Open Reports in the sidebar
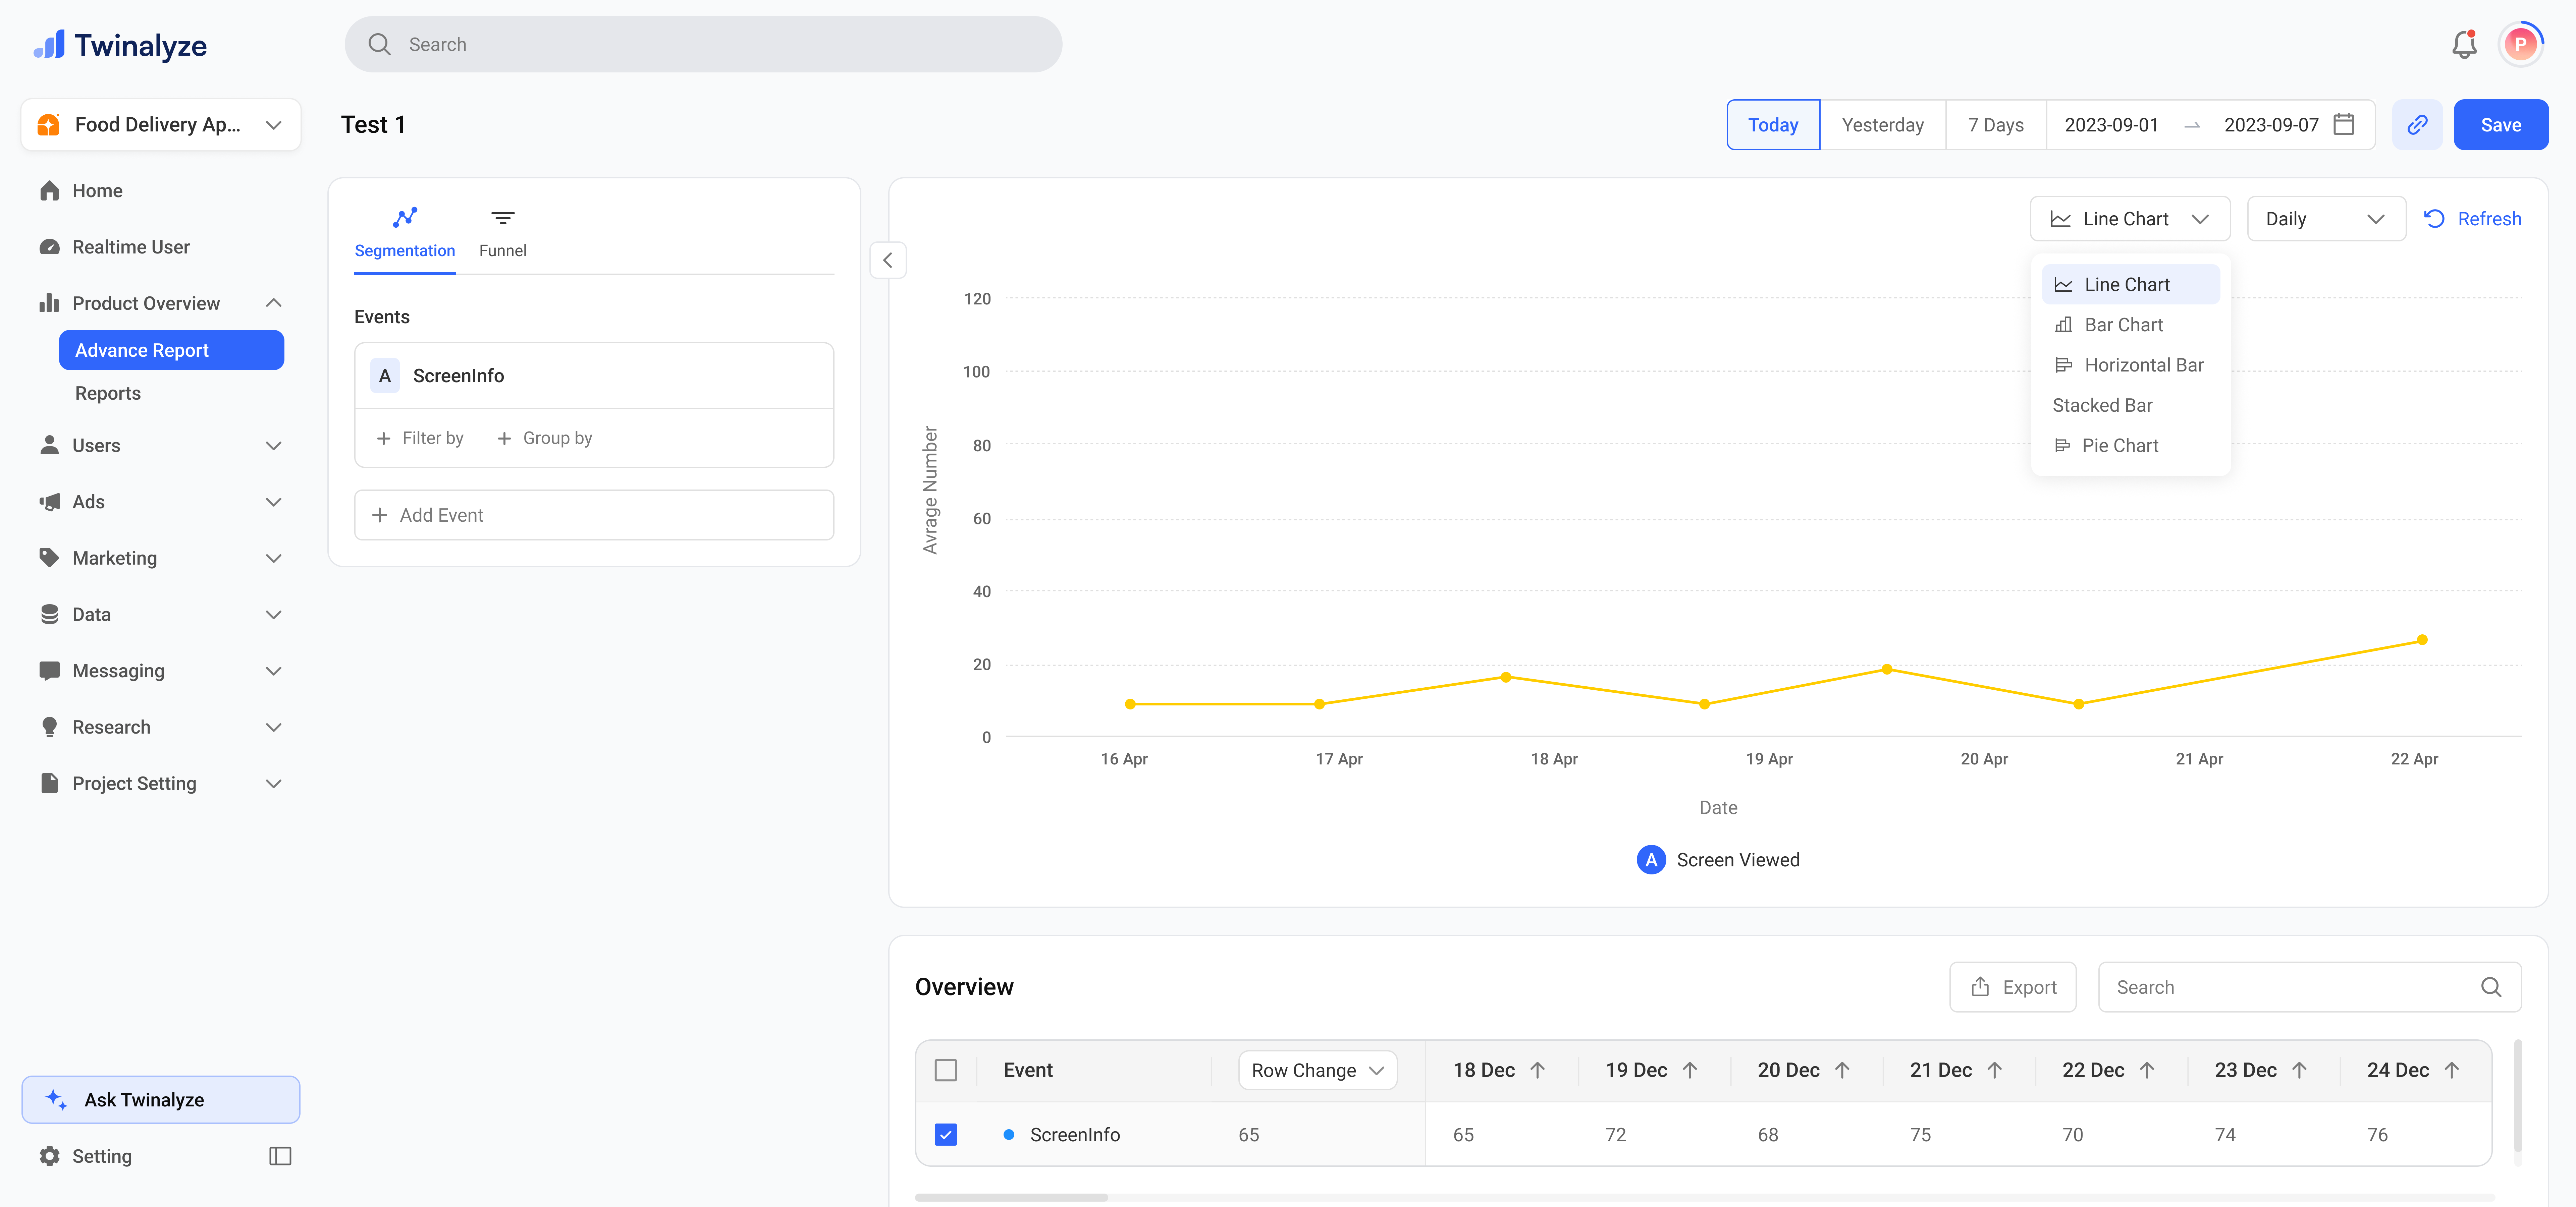 [x=108, y=394]
